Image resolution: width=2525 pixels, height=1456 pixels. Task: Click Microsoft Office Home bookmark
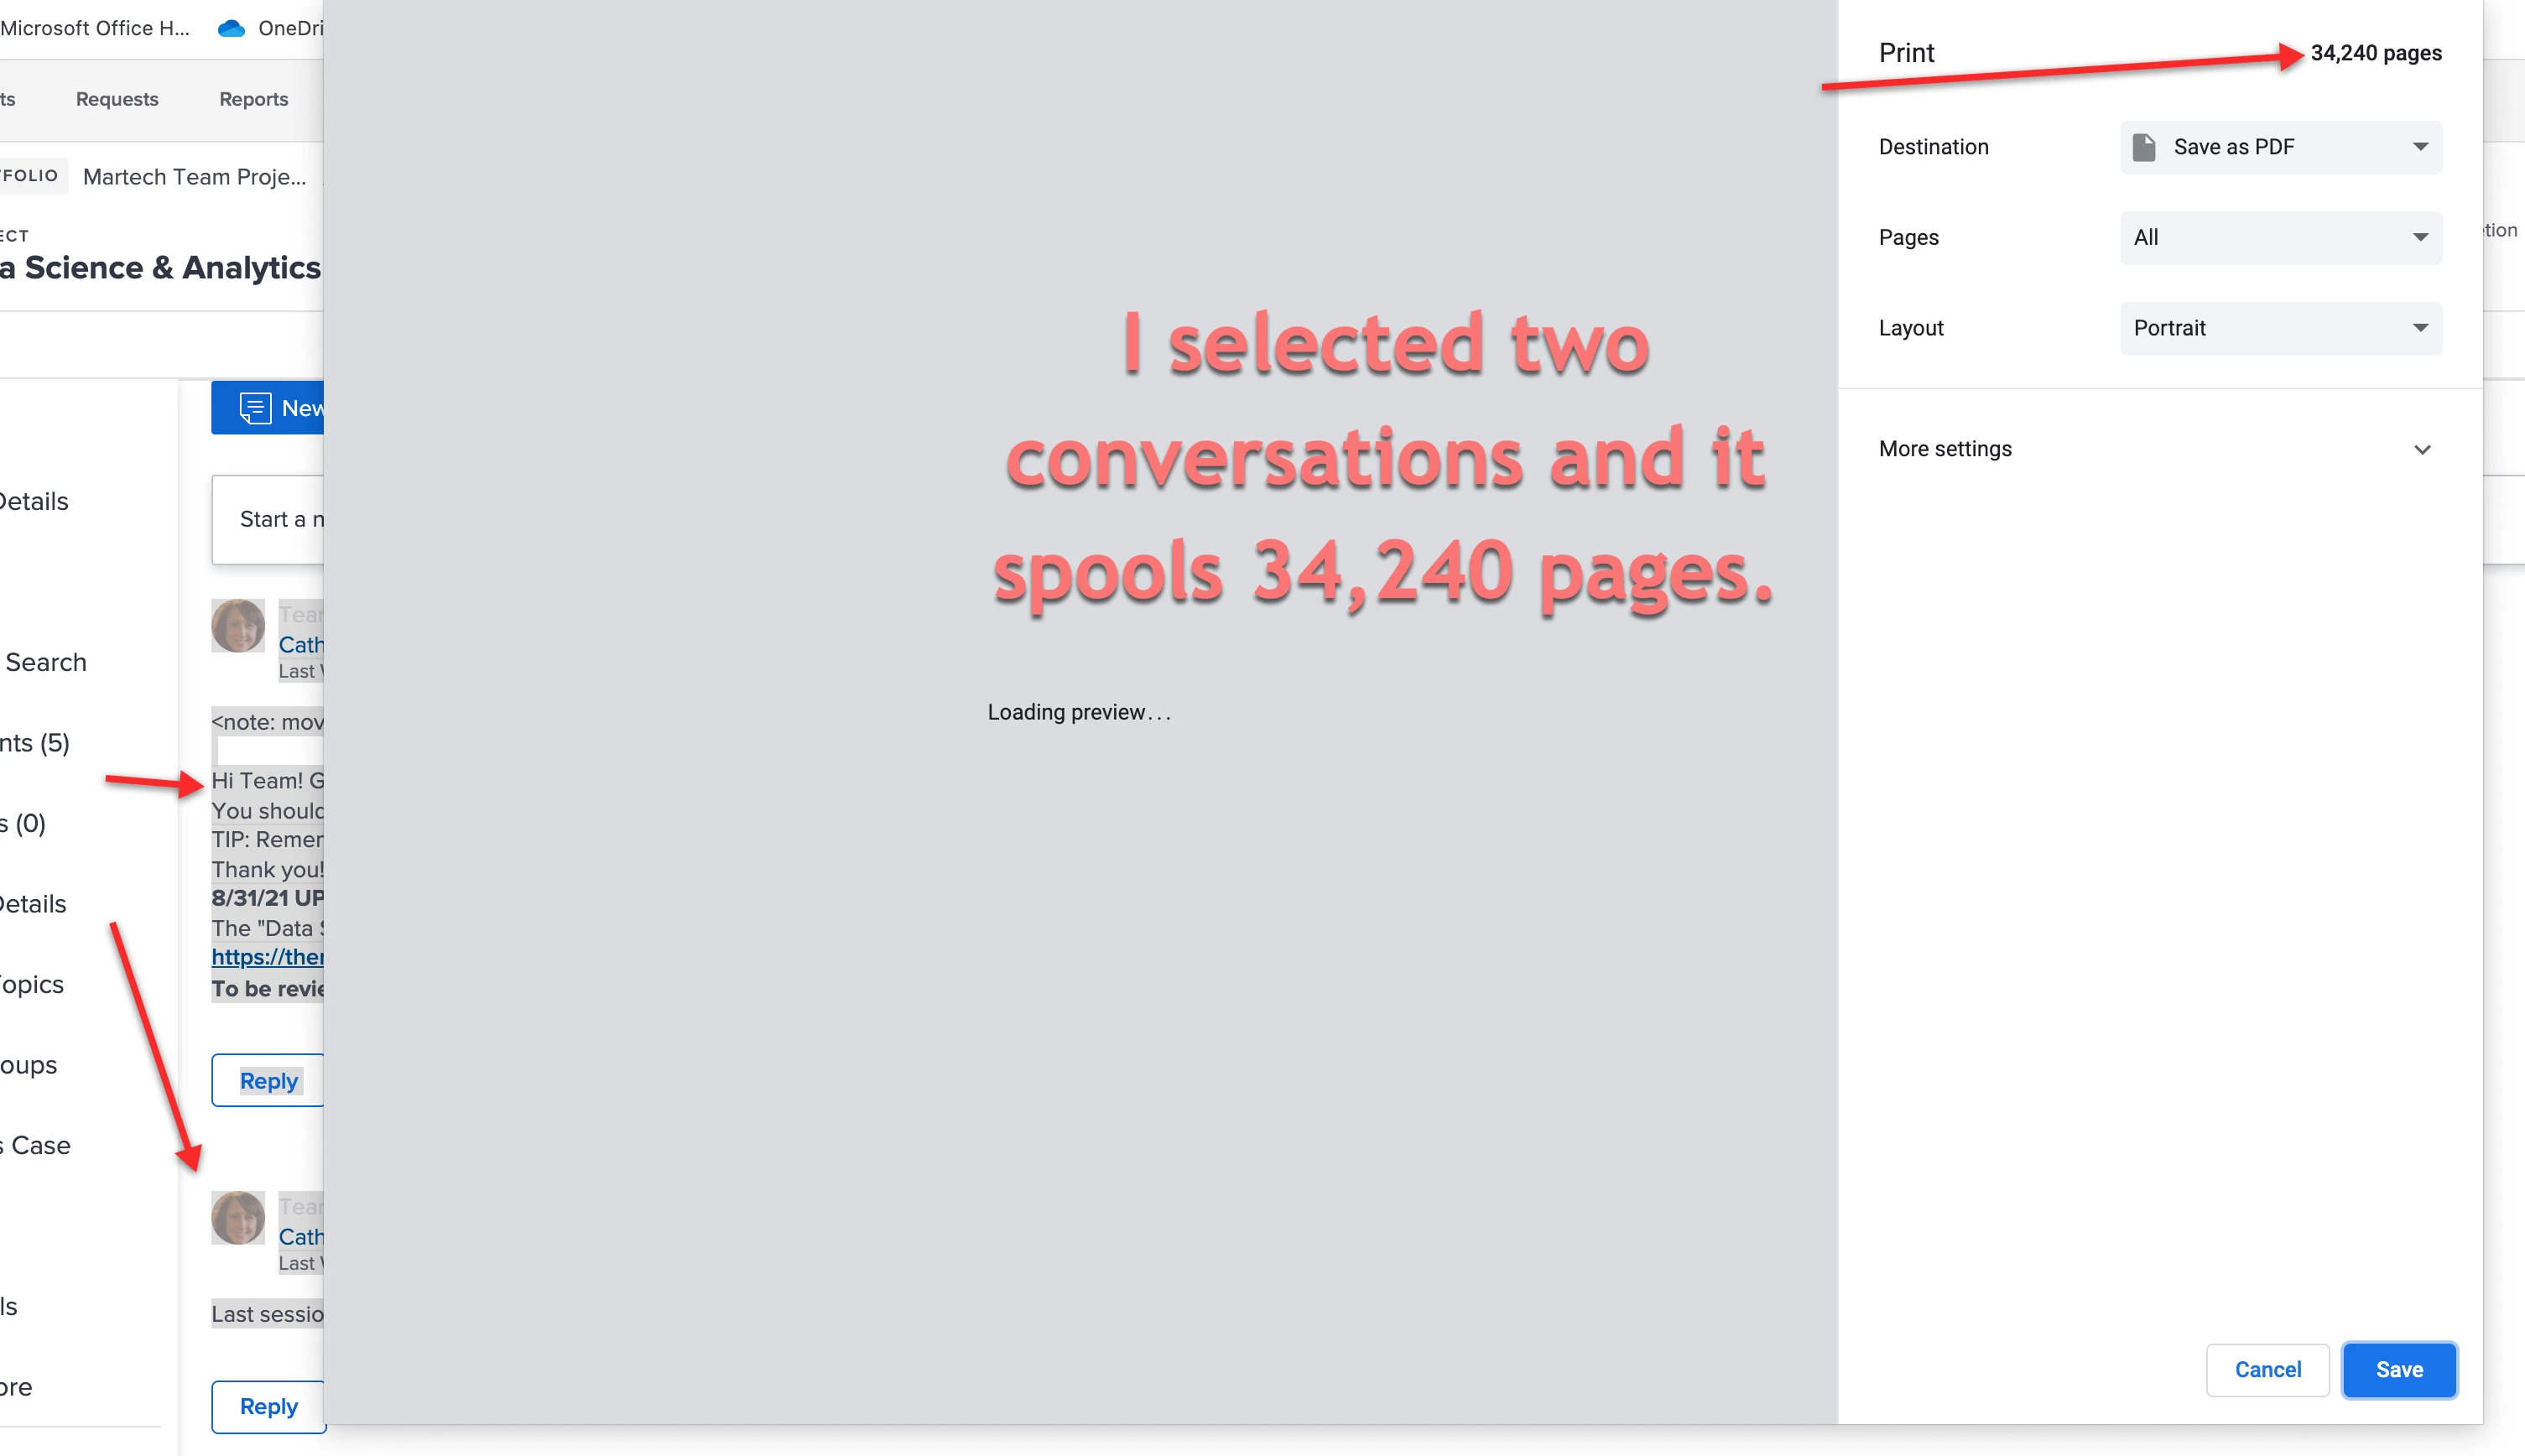pos(94,28)
